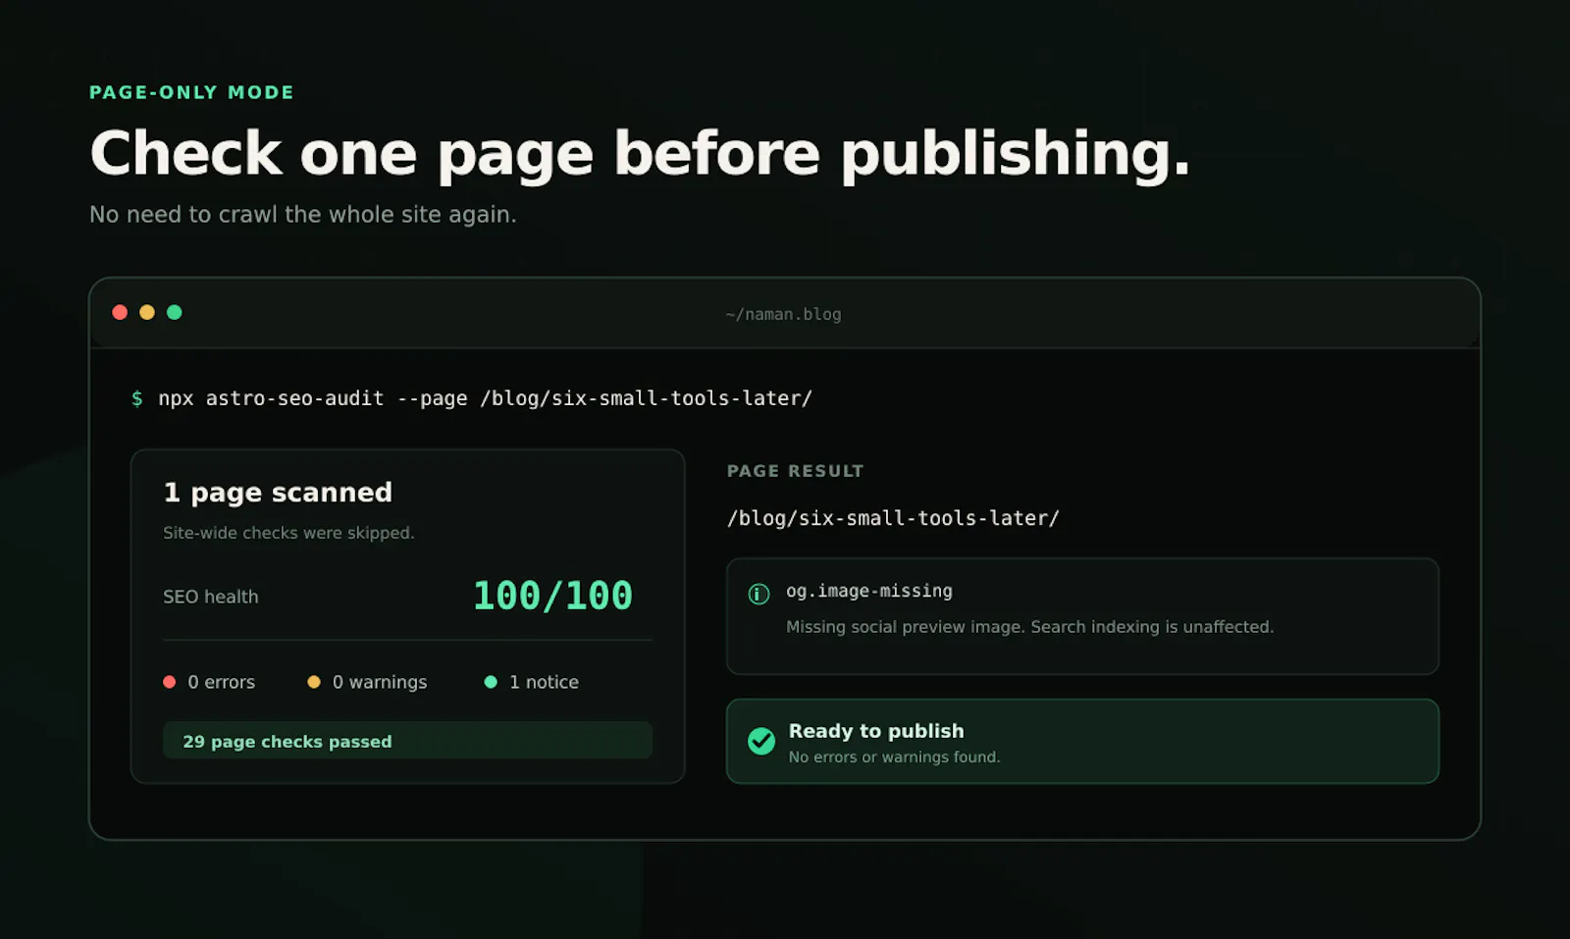The height and width of the screenshot is (939, 1570).
Task: Click Missing social preview image description
Action: point(1030,627)
